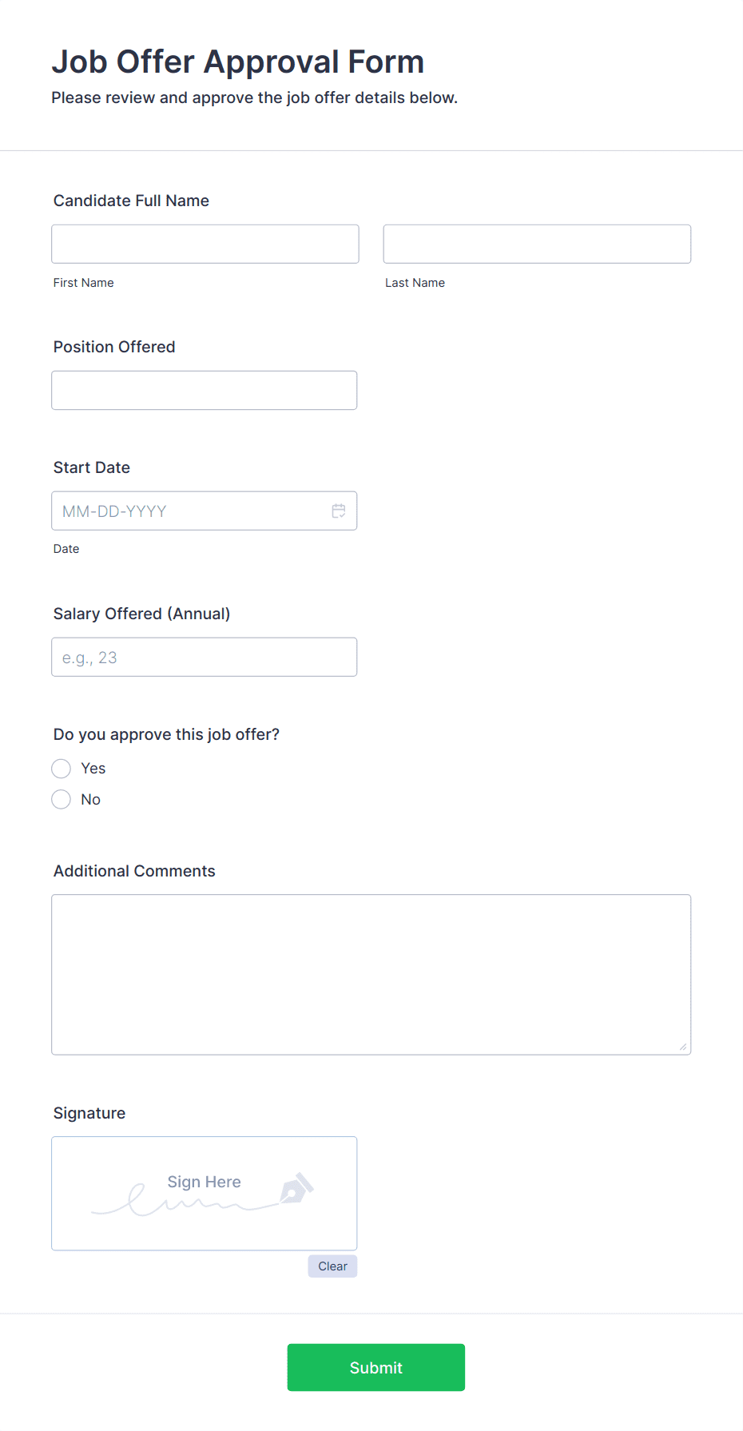743x1431 pixels.
Task: Click the Date label under Start Date
Action: 66,548
